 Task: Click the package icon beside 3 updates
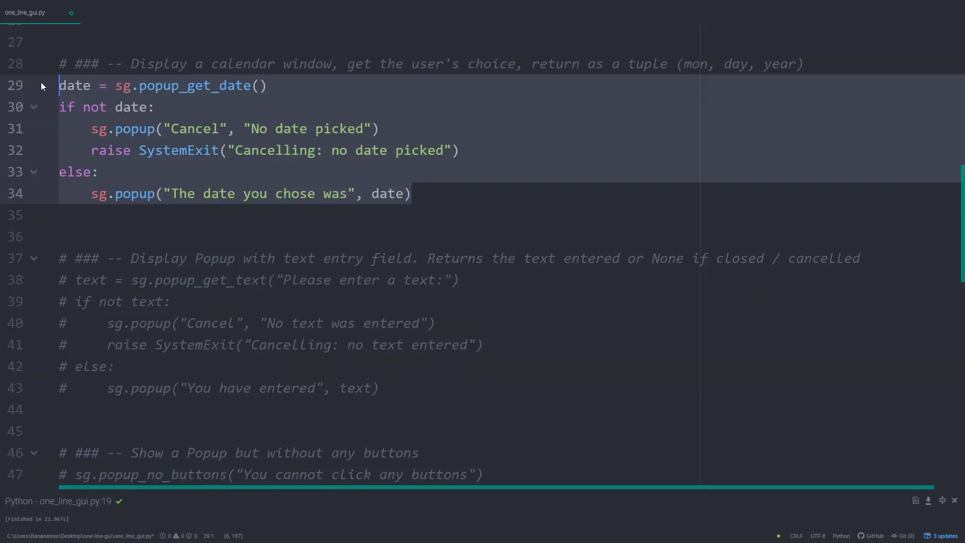click(x=927, y=536)
